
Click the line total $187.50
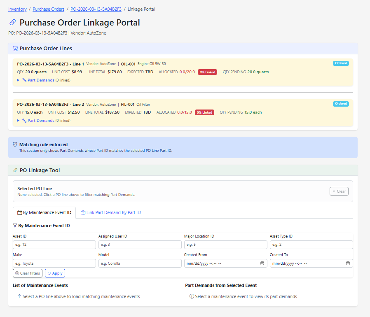pos(112,112)
